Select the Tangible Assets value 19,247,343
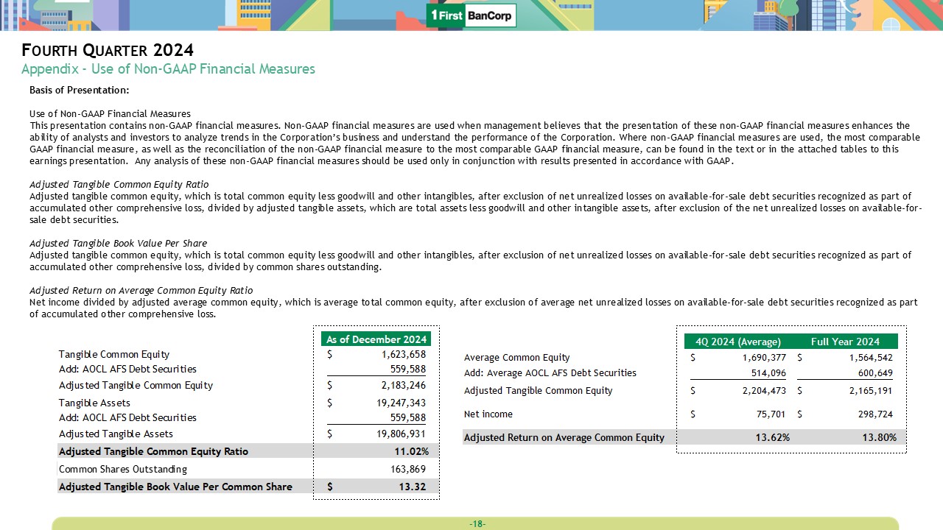The image size is (943, 530). pyautogui.click(x=398, y=403)
